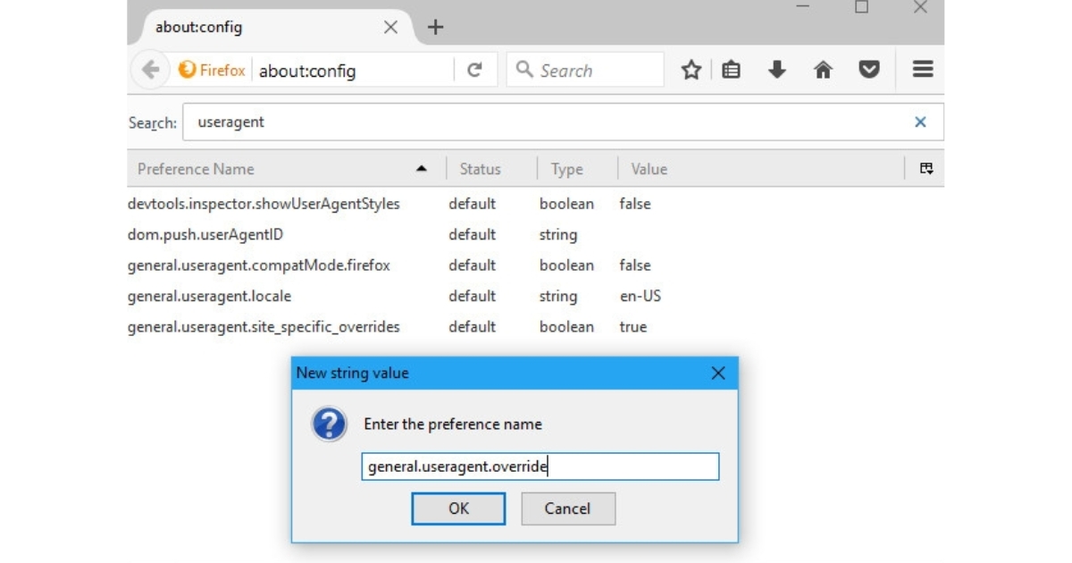Reload the page with the refresh icon
Screen dimensions: 1072x563
click(x=473, y=70)
